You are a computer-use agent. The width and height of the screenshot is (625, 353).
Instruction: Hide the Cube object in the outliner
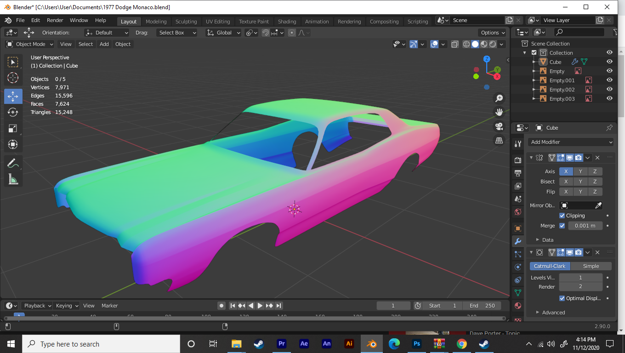tap(609, 62)
